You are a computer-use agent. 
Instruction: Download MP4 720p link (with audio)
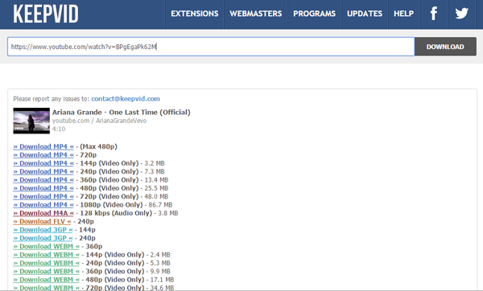click(x=43, y=155)
